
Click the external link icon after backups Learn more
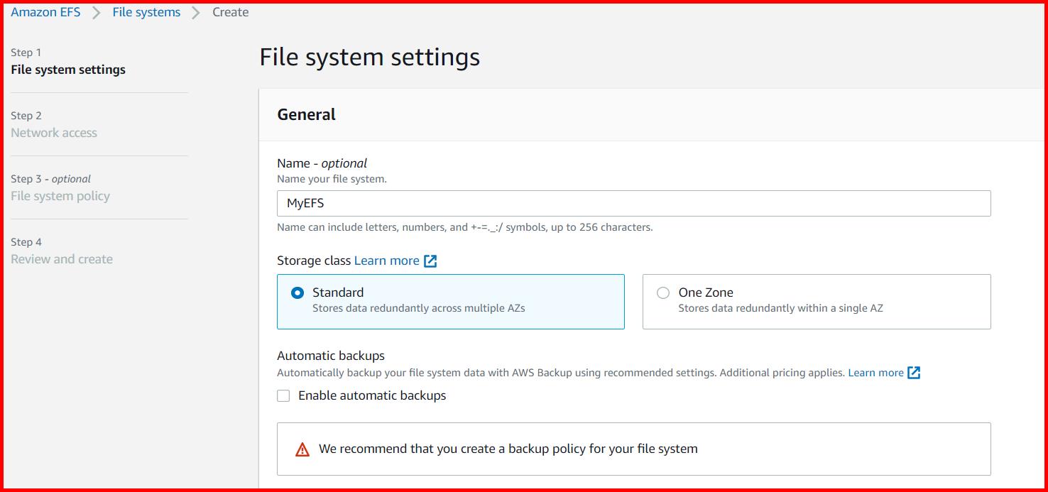pyautogui.click(x=915, y=372)
